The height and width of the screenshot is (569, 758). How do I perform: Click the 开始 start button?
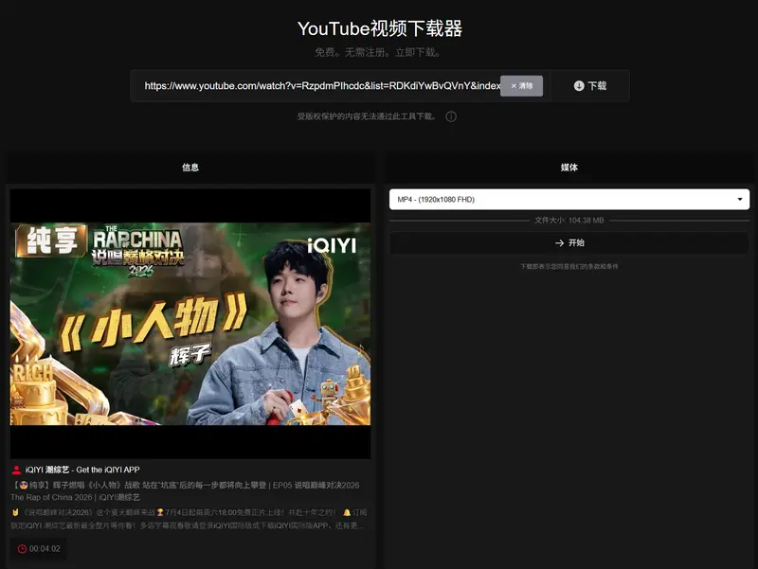[x=569, y=243]
